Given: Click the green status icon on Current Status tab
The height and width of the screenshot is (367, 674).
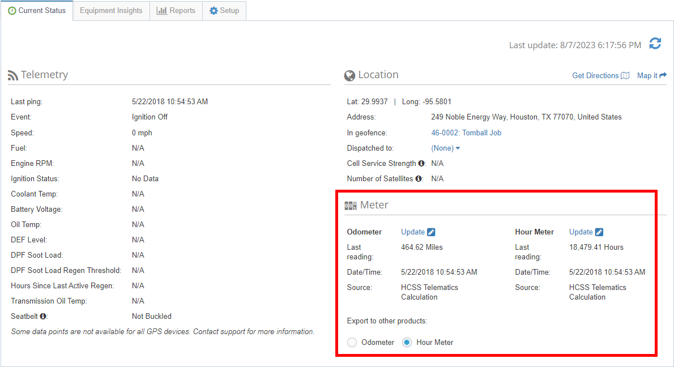Looking at the screenshot, I should [x=11, y=10].
